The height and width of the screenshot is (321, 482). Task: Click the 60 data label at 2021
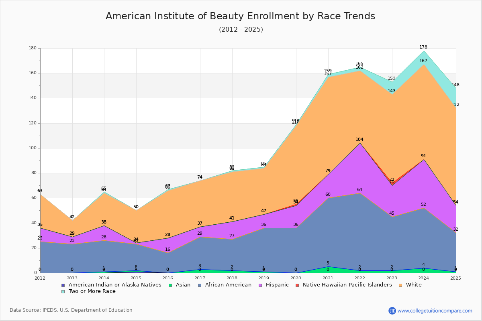(328, 195)
